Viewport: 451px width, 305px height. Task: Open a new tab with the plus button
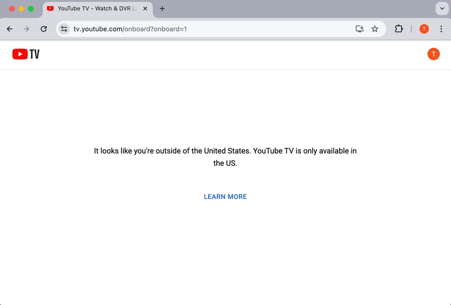pyautogui.click(x=162, y=9)
